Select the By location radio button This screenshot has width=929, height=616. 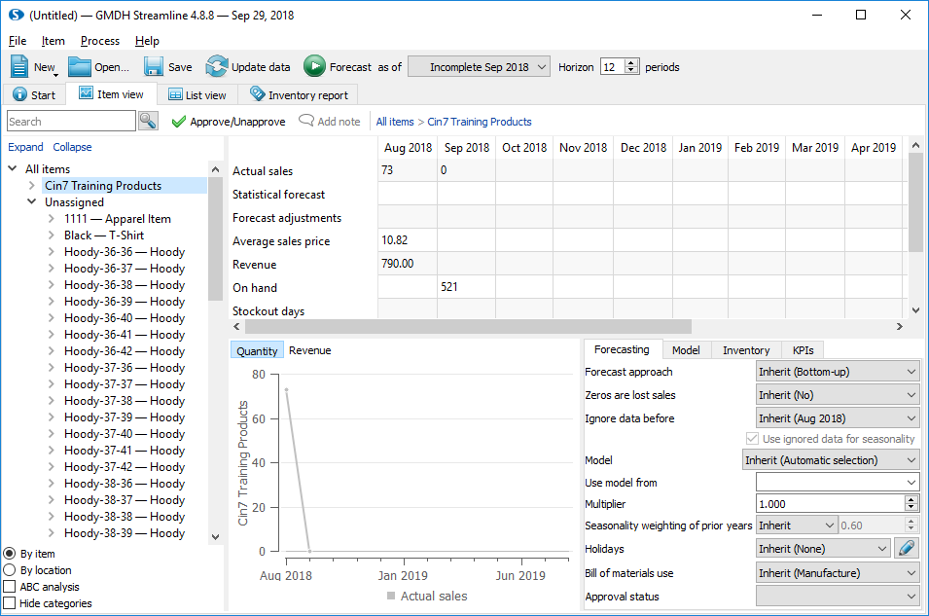10,570
